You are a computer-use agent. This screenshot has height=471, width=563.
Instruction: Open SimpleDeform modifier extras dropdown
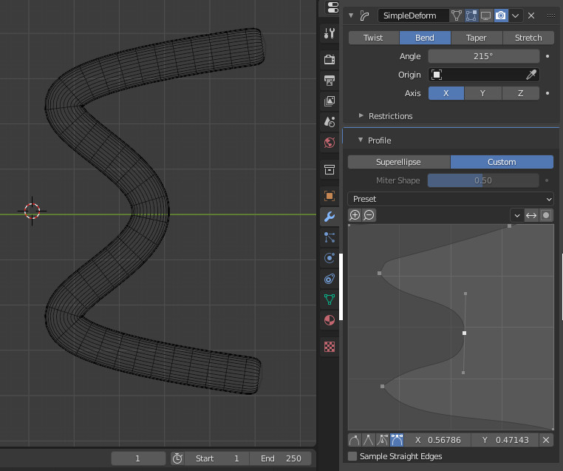(516, 16)
